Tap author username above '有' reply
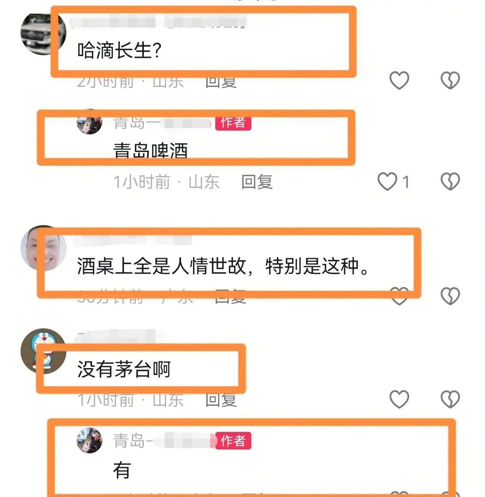Viewport: 485px width, 497px height. coord(162,440)
